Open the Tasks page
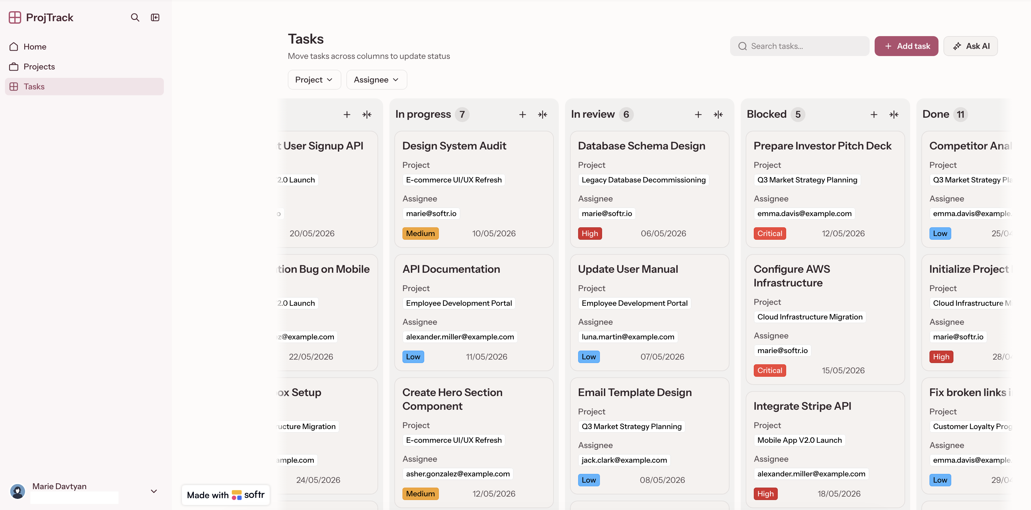This screenshot has width=1031, height=510. click(x=84, y=86)
